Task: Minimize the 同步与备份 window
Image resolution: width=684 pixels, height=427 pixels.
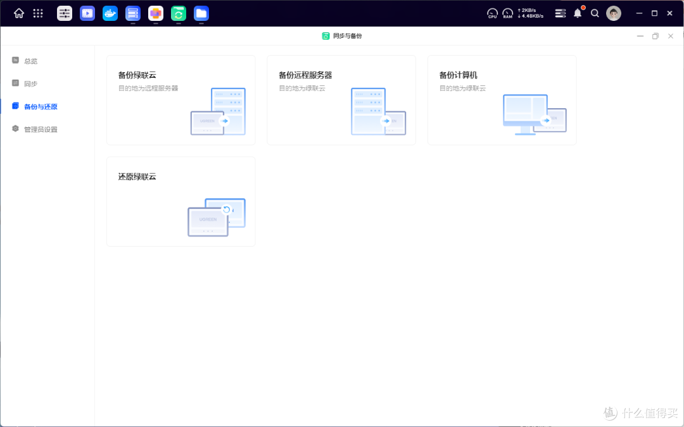Action: (x=640, y=36)
